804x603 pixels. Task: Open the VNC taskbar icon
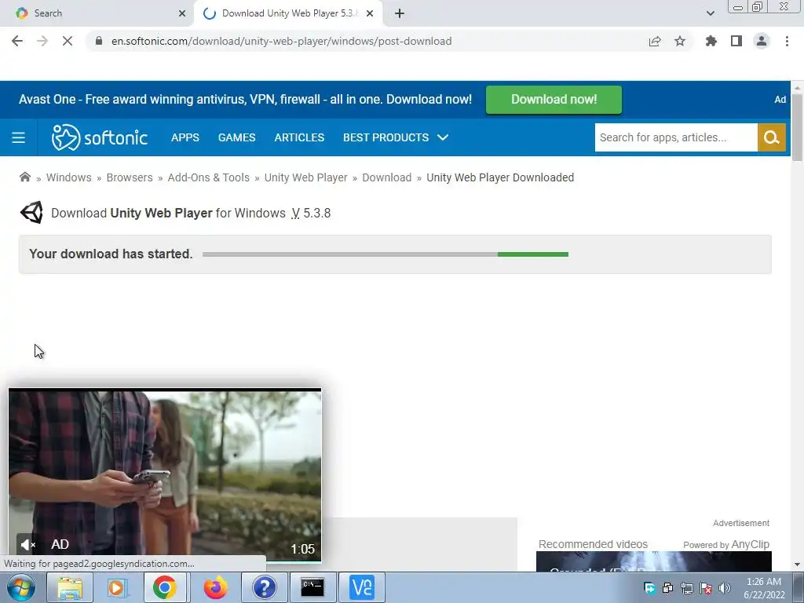(361, 587)
